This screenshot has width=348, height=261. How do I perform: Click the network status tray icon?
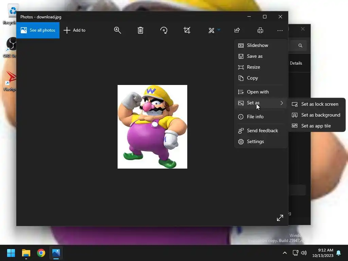(295, 253)
